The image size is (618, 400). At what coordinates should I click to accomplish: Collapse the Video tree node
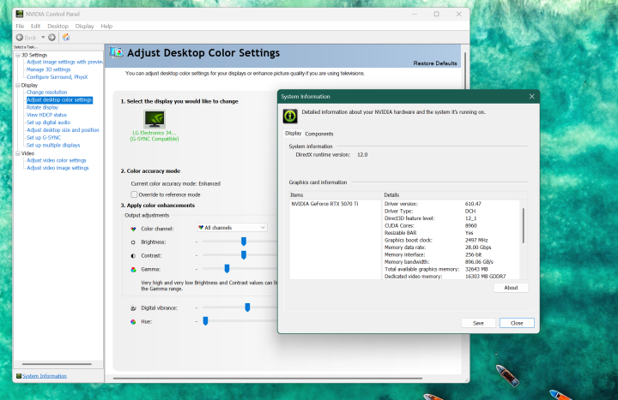pyautogui.click(x=18, y=153)
